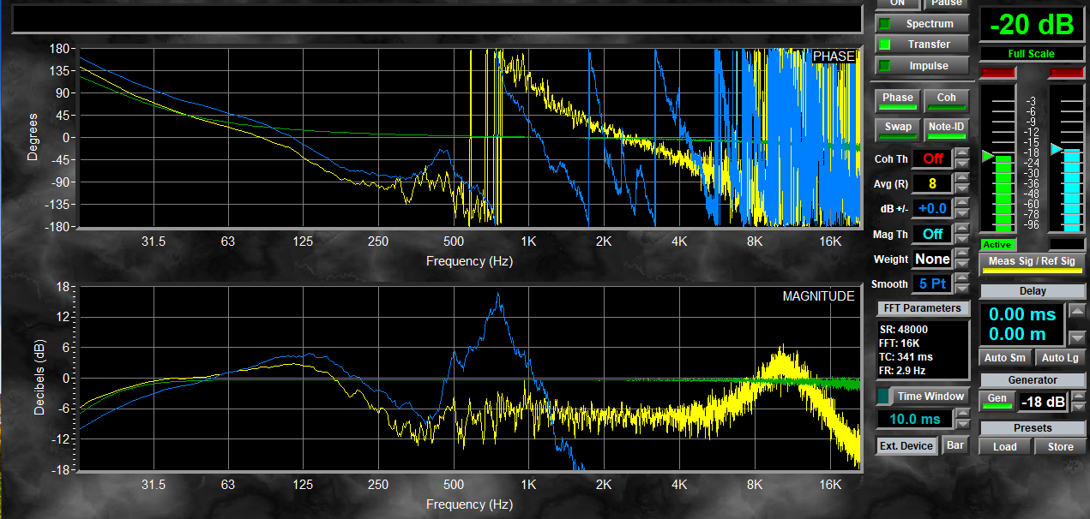Viewport: 1090px width, 519px height.
Task: Click the right red clip indicator
Action: (x=1067, y=73)
